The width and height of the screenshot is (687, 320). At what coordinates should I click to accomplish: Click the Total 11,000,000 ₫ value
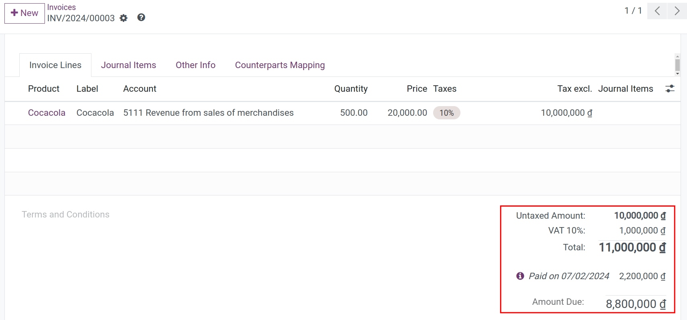click(x=632, y=248)
